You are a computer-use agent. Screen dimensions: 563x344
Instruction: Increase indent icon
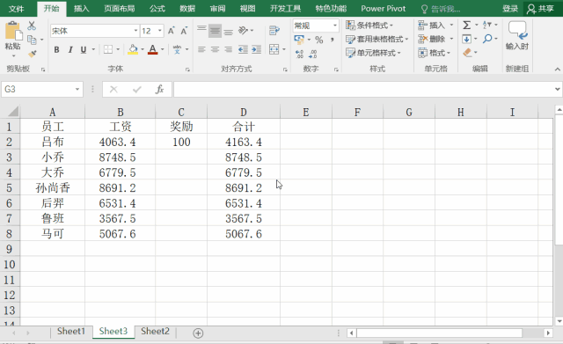point(256,49)
